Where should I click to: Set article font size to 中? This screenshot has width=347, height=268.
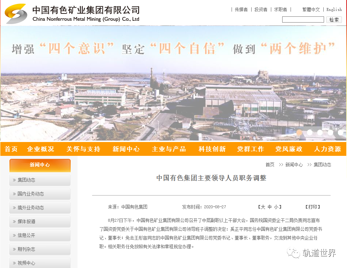pos(269,207)
